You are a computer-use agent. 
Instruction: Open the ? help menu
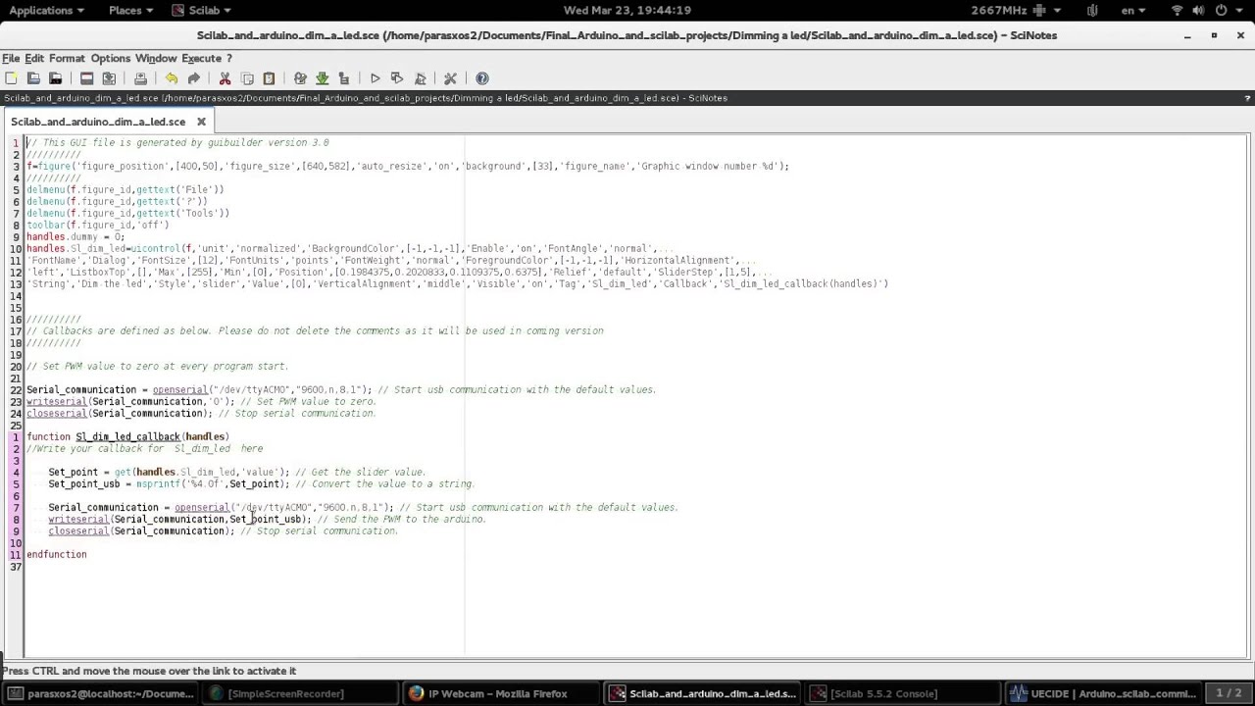point(229,58)
